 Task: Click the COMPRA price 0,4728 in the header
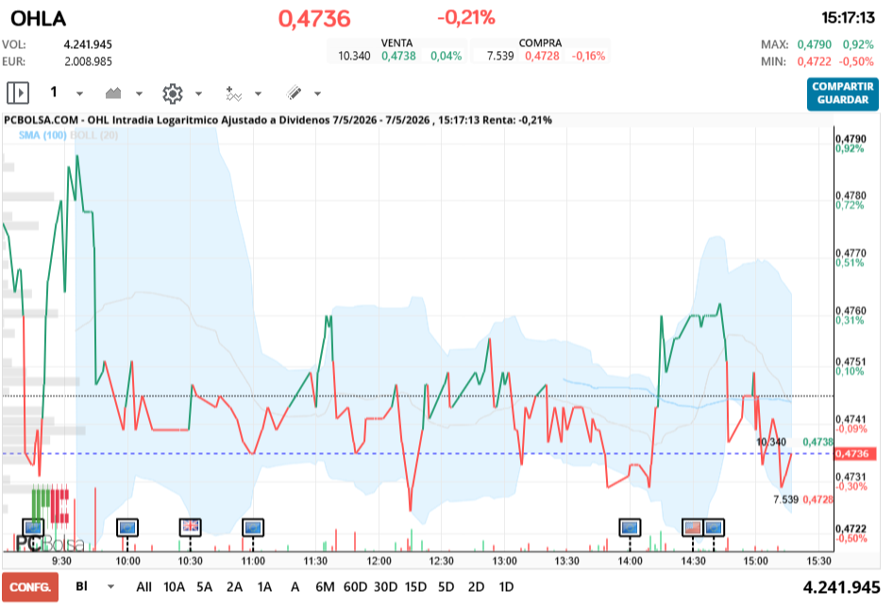(x=542, y=56)
